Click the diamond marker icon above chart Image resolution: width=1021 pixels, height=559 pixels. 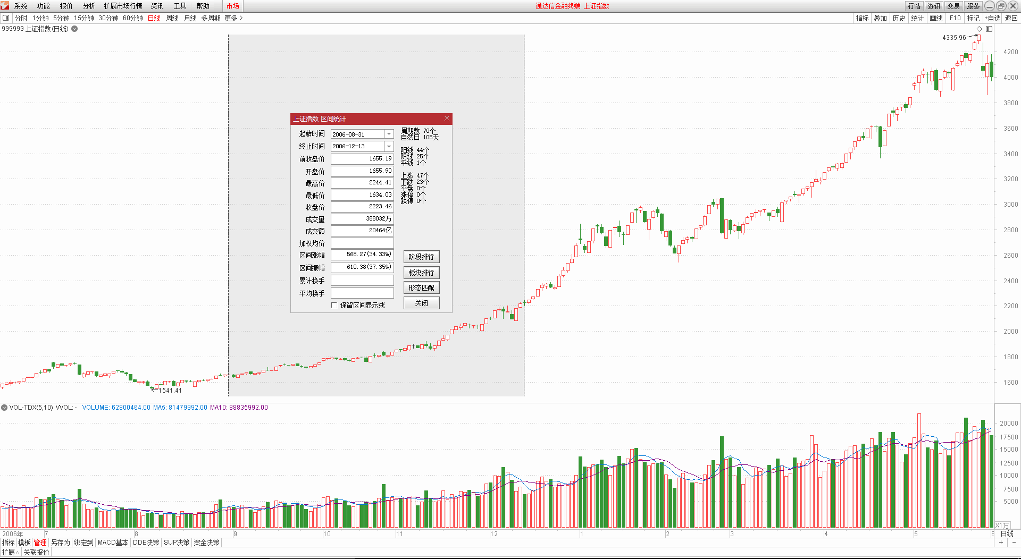tap(980, 29)
